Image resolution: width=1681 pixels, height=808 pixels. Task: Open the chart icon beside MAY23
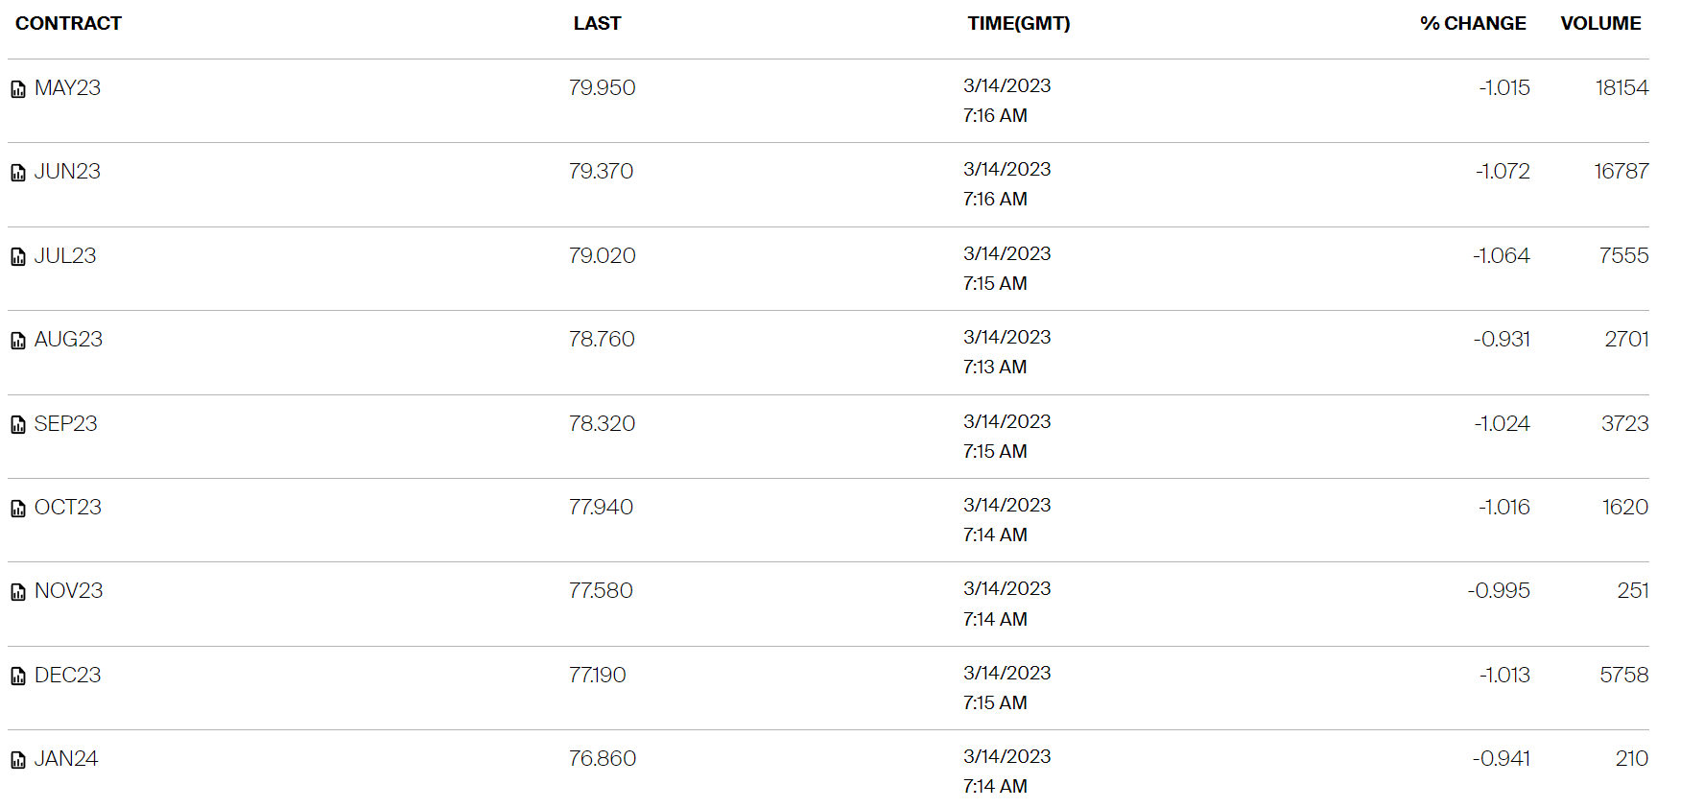(18, 89)
